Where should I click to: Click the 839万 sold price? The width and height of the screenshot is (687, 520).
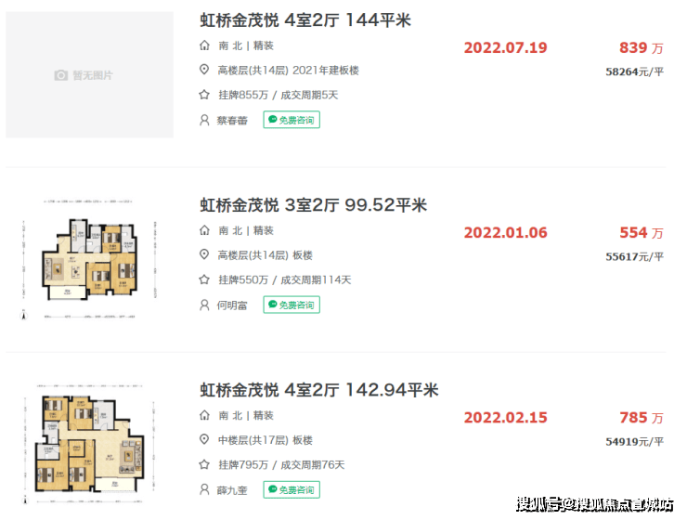tap(641, 47)
